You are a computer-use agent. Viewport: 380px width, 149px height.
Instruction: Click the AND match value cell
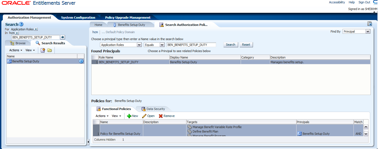pos(358,134)
